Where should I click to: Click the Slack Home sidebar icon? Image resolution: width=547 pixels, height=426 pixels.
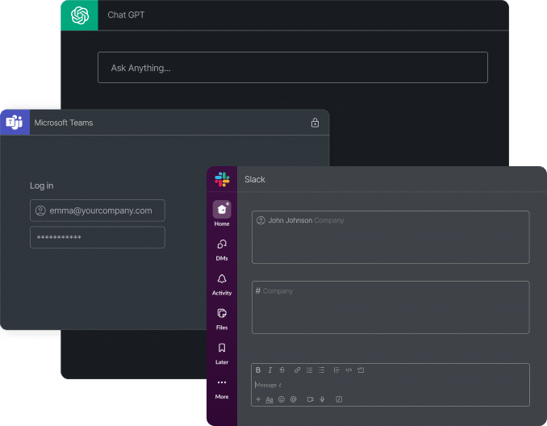pyautogui.click(x=222, y=210)
